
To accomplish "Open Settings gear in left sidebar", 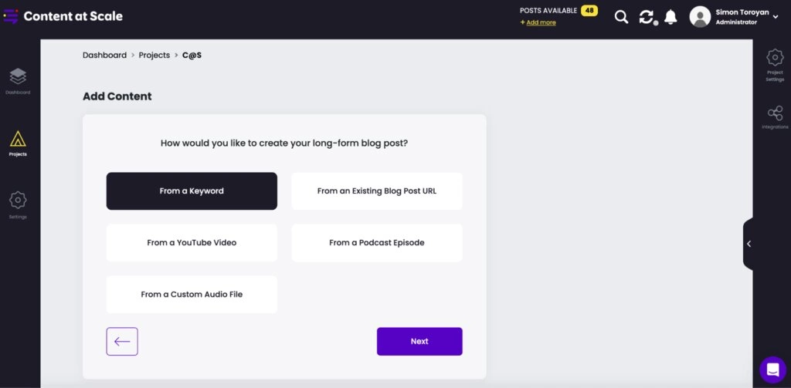I will coord(18,204).
